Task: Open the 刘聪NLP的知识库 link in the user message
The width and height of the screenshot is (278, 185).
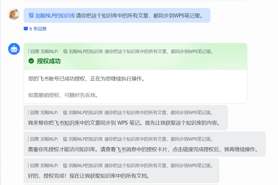Action: (55, 16)
